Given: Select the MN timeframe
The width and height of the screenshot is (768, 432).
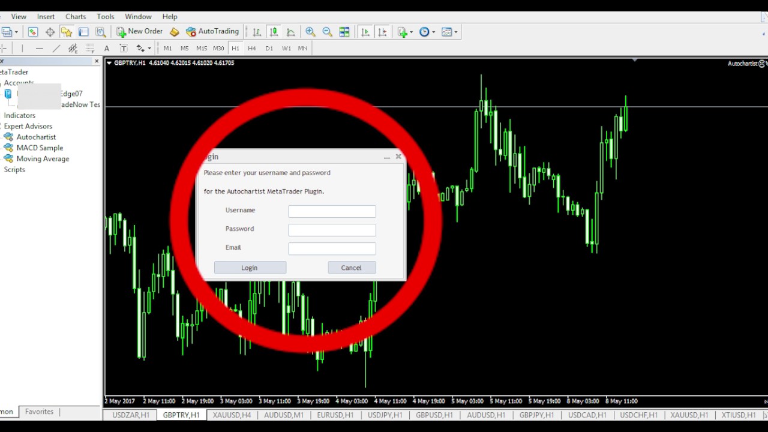Looking at the screenshot, I should coord(303,48).
